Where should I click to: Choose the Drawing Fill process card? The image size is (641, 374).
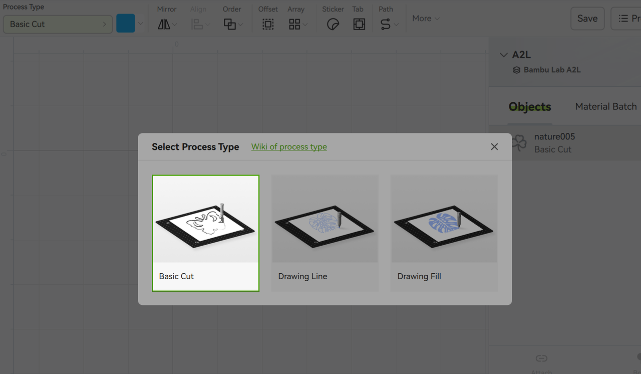(x=444, y=233)
